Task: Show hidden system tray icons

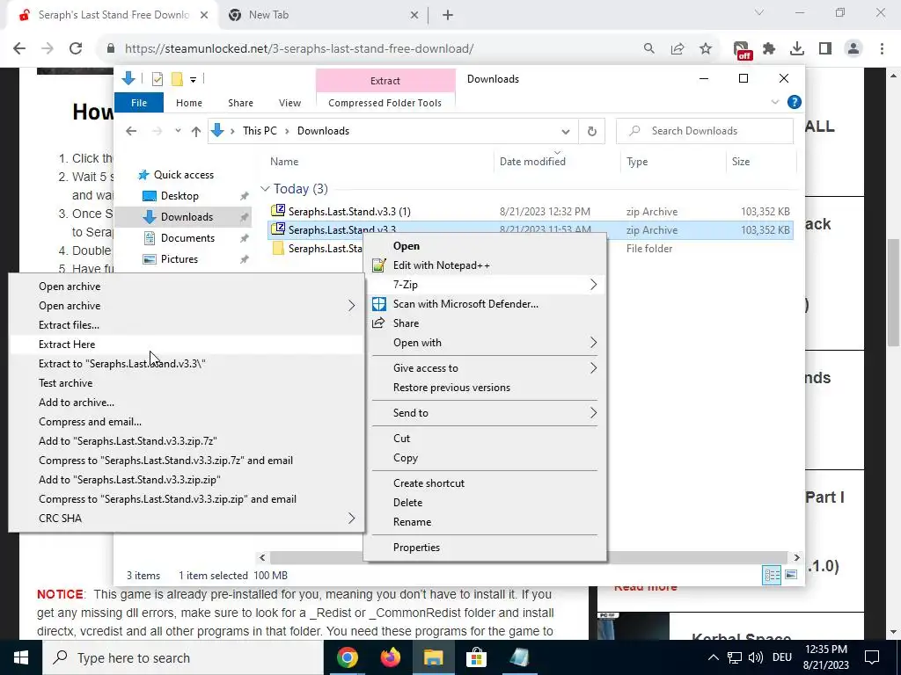Action: tap(713, 657)
